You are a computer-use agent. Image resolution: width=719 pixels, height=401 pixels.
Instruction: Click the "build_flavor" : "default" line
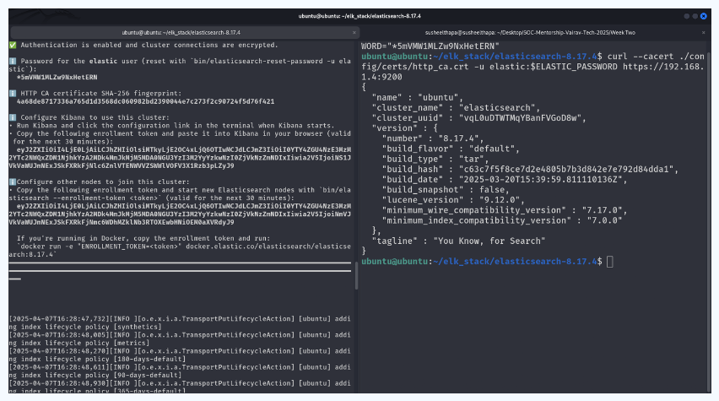click(451, 149)
